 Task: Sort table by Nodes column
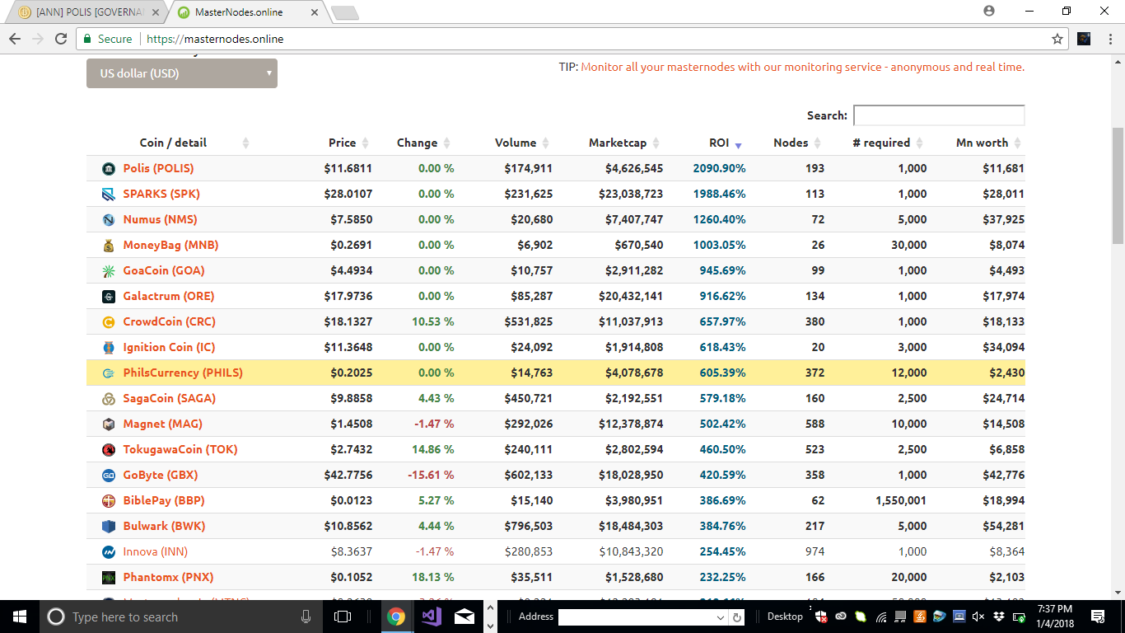(791, 143)
